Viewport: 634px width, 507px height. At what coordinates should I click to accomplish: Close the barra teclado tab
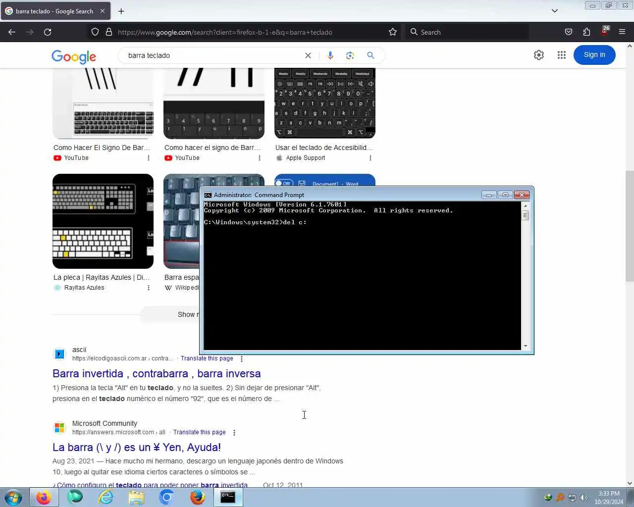(103, 11)
